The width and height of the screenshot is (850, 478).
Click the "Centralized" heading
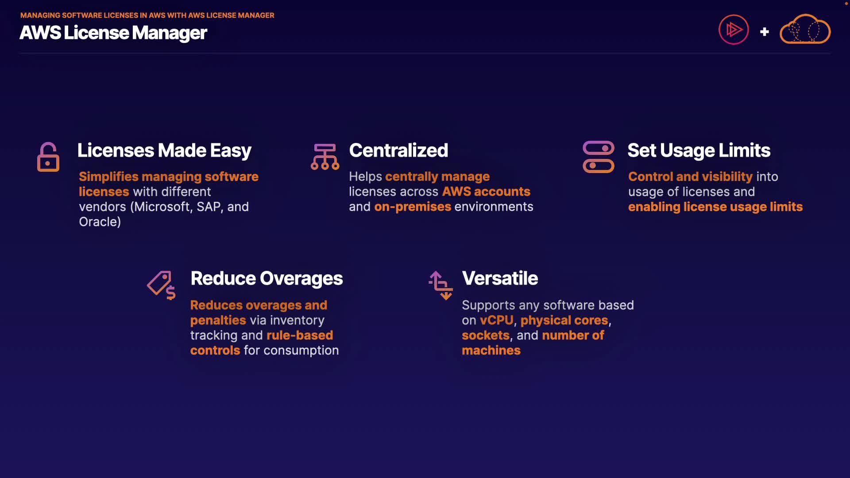click(x=398, y=150)
